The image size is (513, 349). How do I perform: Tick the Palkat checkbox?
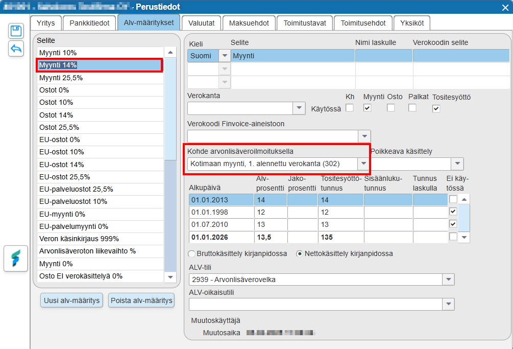[x=412, y=108]
